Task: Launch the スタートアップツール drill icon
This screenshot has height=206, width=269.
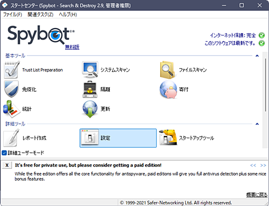Action: [168, 138]
